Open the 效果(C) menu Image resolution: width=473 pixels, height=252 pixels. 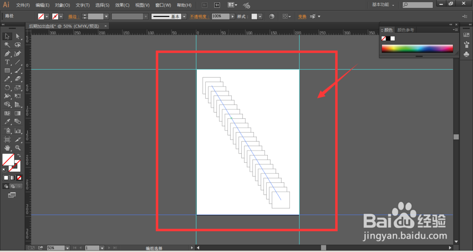122,5
